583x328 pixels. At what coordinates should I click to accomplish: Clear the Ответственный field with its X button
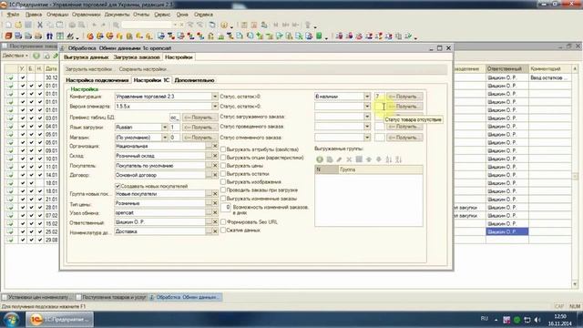(x=215, y=221)
